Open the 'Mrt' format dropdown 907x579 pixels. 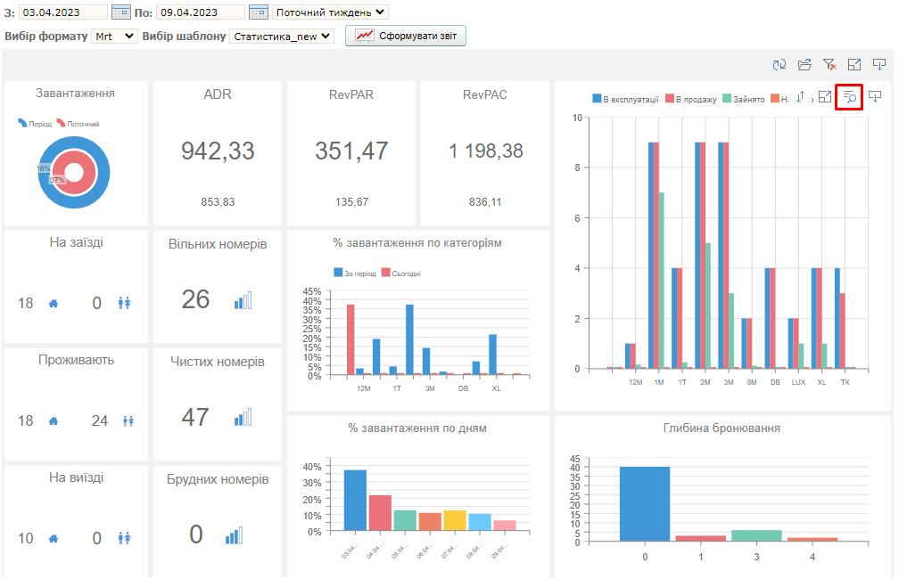(115, 36)
